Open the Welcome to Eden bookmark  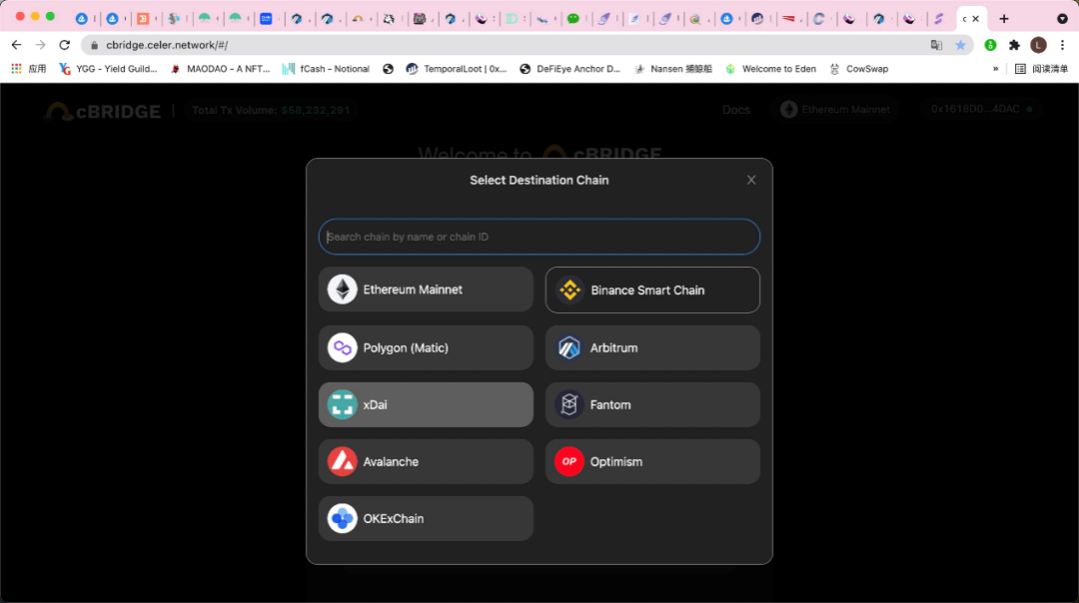pyautogui.click(x=770, y=69)
